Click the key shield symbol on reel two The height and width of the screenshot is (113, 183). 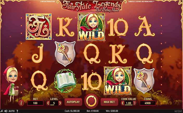pyautogui.click(x=65, y=54)
